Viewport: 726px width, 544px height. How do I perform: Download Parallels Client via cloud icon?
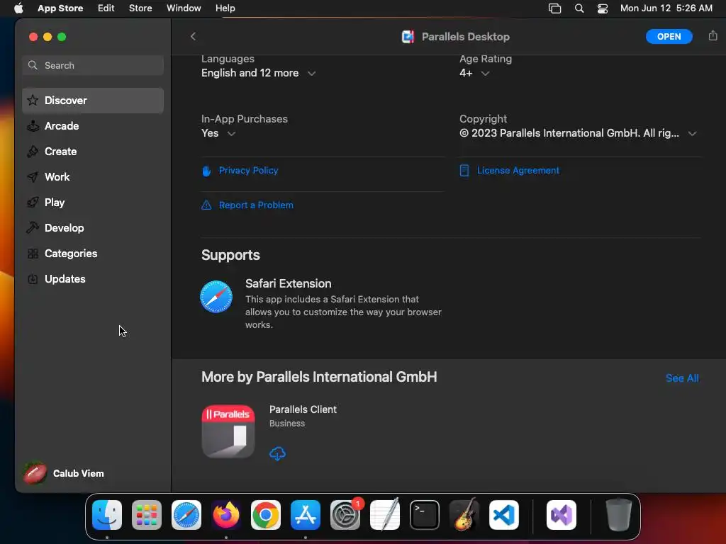coord(277,453)
